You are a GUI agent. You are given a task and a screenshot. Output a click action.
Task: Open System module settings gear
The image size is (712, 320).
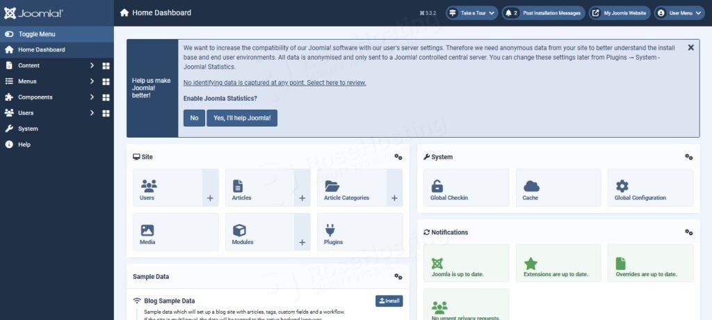click(x=689, y=157)
